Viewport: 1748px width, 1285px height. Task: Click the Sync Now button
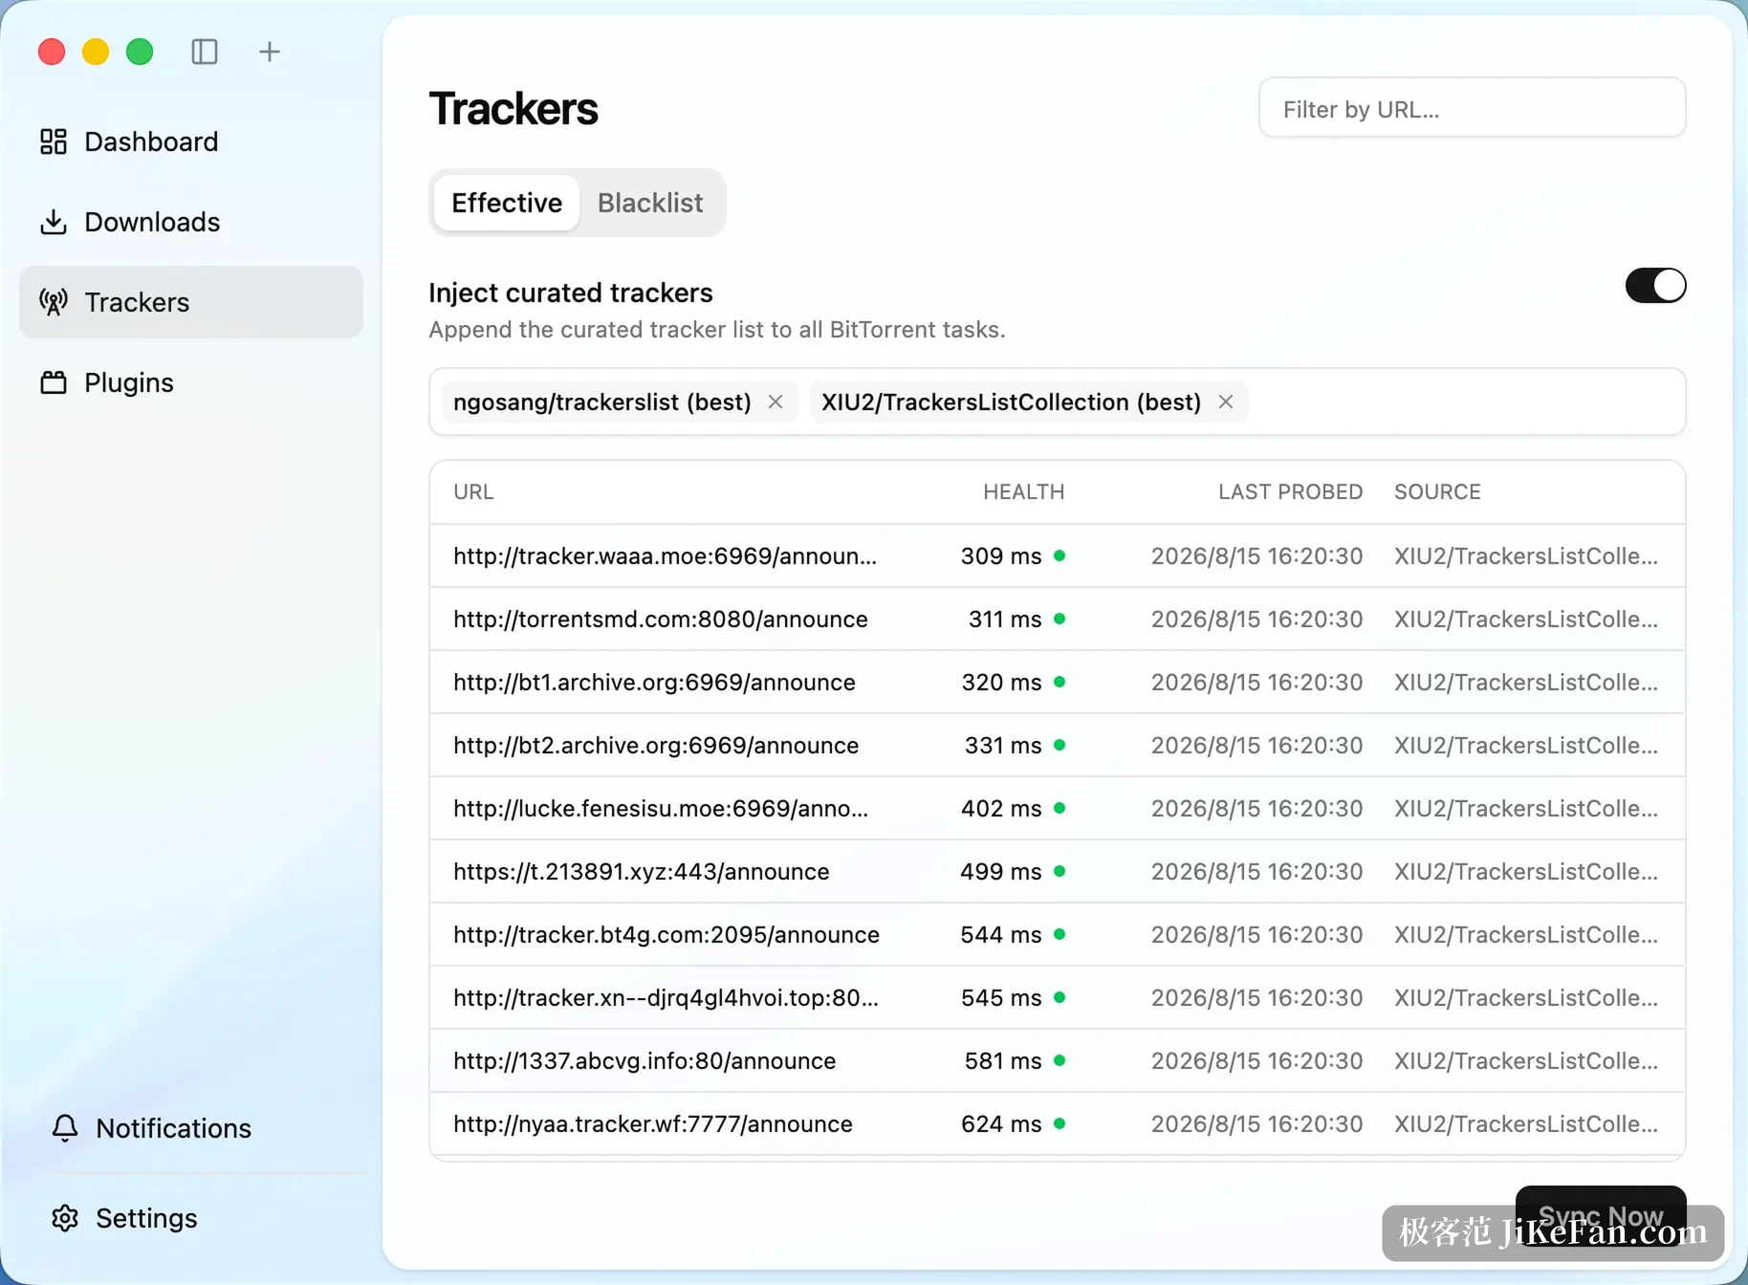pos(1601,1216)
